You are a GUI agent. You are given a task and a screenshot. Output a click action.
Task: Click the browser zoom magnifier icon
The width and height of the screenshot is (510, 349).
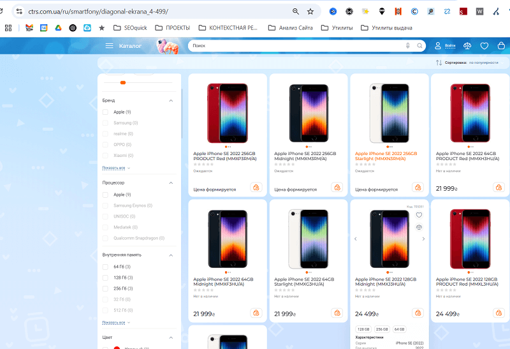[x=296, y=11]
